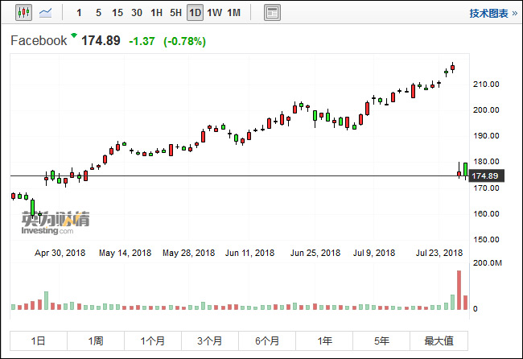Select the 1H interval
Screen dimensions: 523x359
click(157, 13)
